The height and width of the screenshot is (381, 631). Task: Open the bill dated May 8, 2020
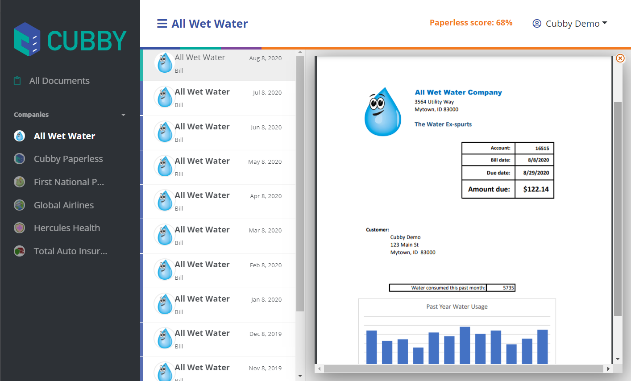click(x=219, y=167)
